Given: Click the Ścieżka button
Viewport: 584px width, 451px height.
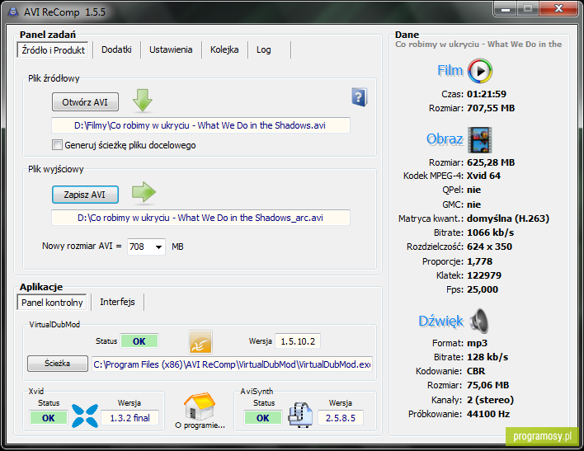Looking at the screenshot, I should (x=58, y=364).
